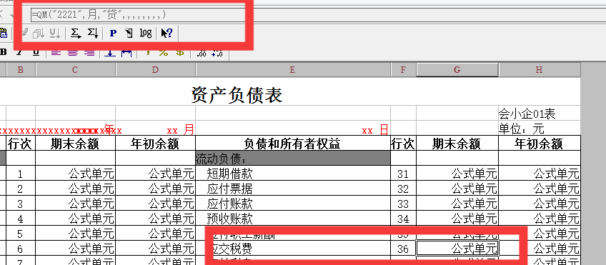Click the 负债和所有者权益 header cell
This screenshot has height=265, width=606.
point(293,144)
